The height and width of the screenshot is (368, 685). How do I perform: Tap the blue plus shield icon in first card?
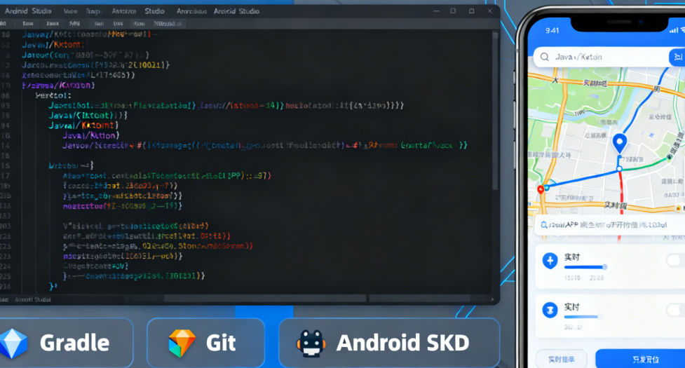click(550, 261)
